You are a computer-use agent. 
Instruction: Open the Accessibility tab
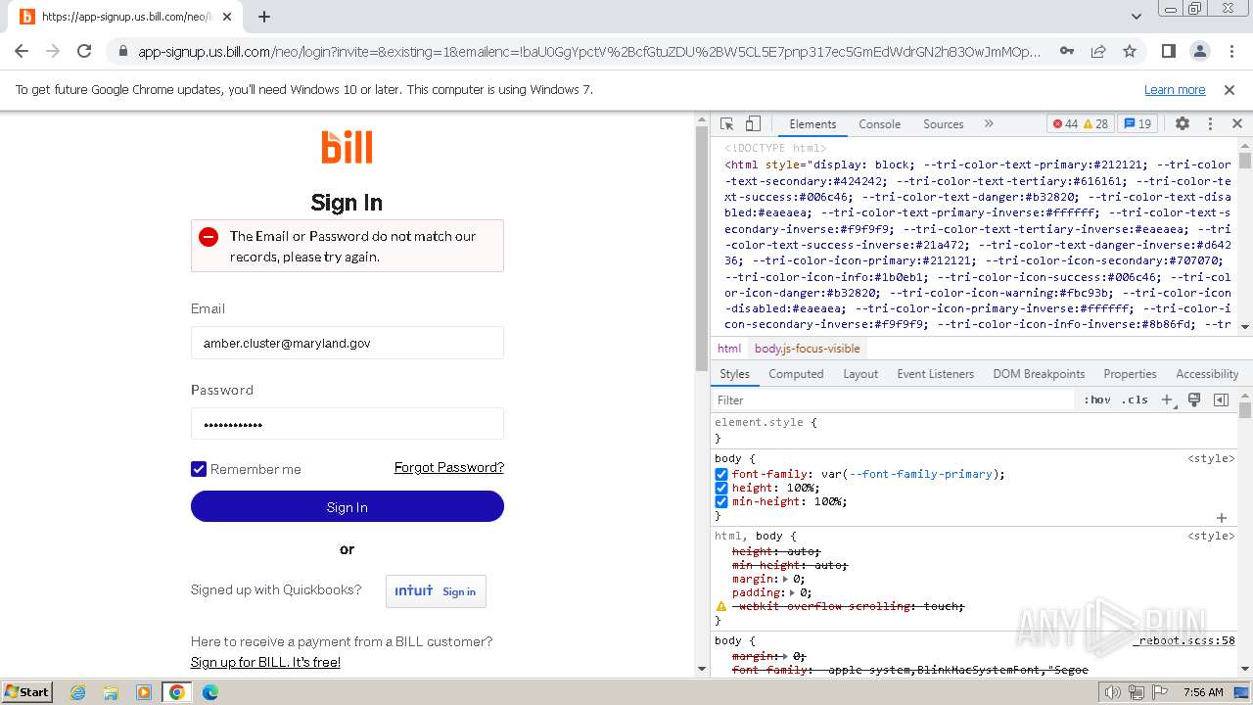tap(1207, 374)
